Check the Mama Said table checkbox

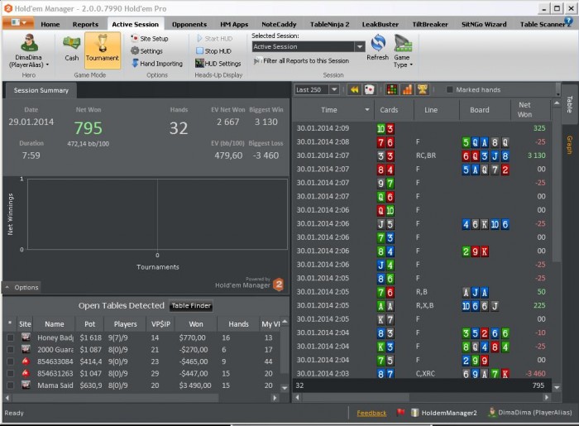(10, 385)
